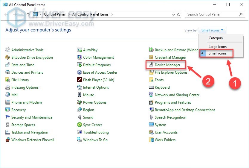Open File Explorer Options link
Screen dimensions: 249x168
pos(171,72)
